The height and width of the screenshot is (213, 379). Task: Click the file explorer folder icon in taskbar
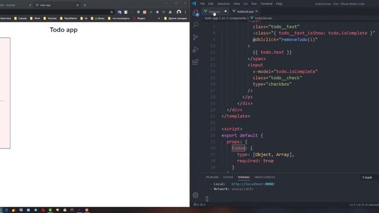click(13, 210)
